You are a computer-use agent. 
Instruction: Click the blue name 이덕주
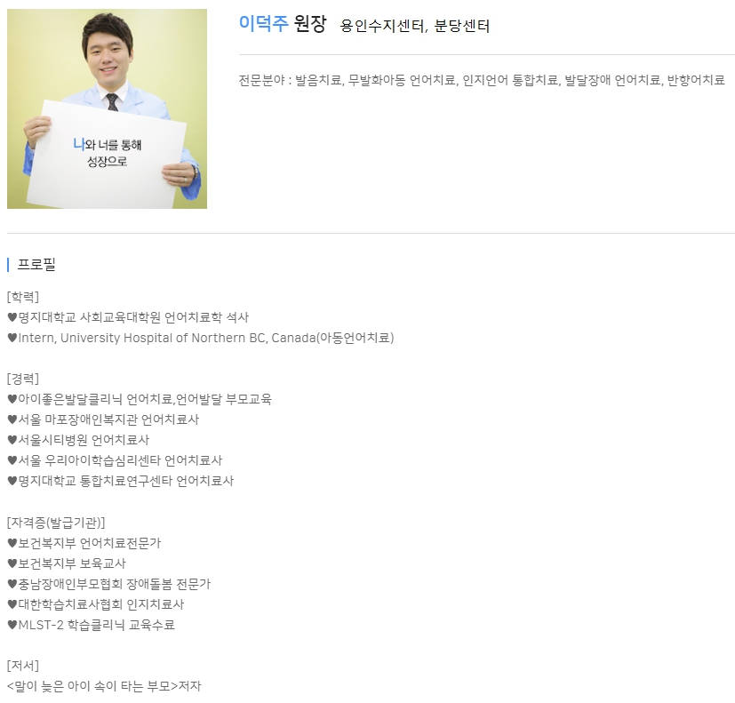point(263,23)
